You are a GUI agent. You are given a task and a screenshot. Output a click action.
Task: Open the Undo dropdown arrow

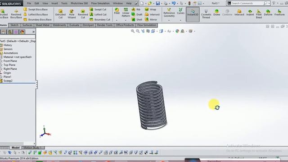(177, 4)
